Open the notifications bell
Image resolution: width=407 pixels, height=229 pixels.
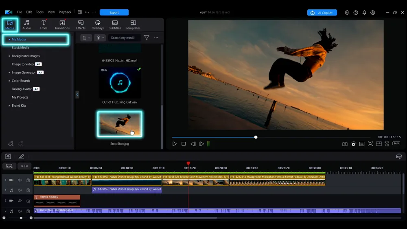pyautogui.click(x=364, y=13)
